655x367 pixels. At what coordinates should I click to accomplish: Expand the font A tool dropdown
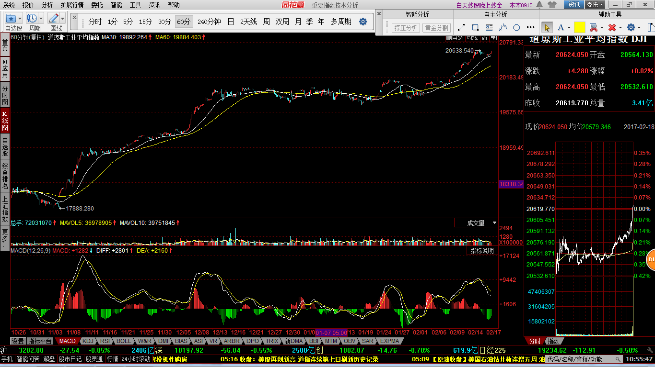click(x=568, y=27)
